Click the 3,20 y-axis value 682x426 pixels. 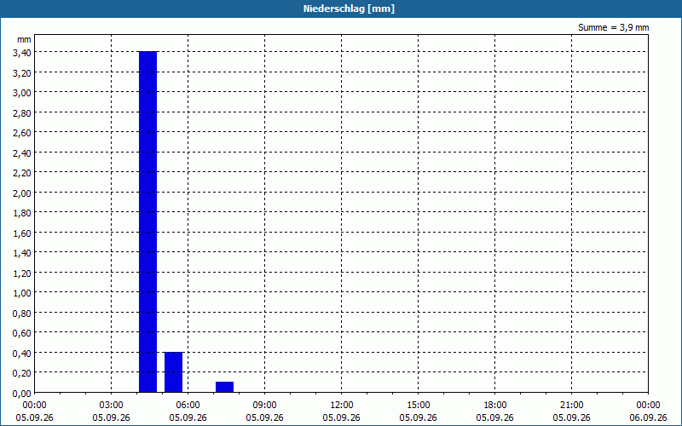tap(22, 73)
